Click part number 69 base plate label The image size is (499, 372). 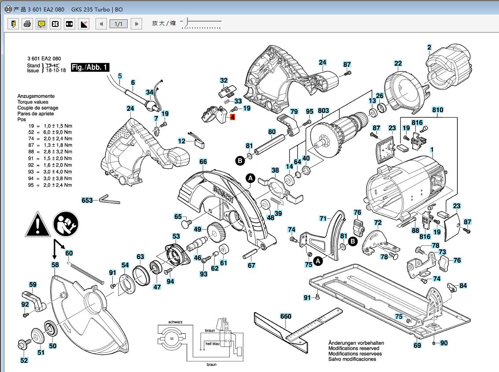(x=417, y=345)
